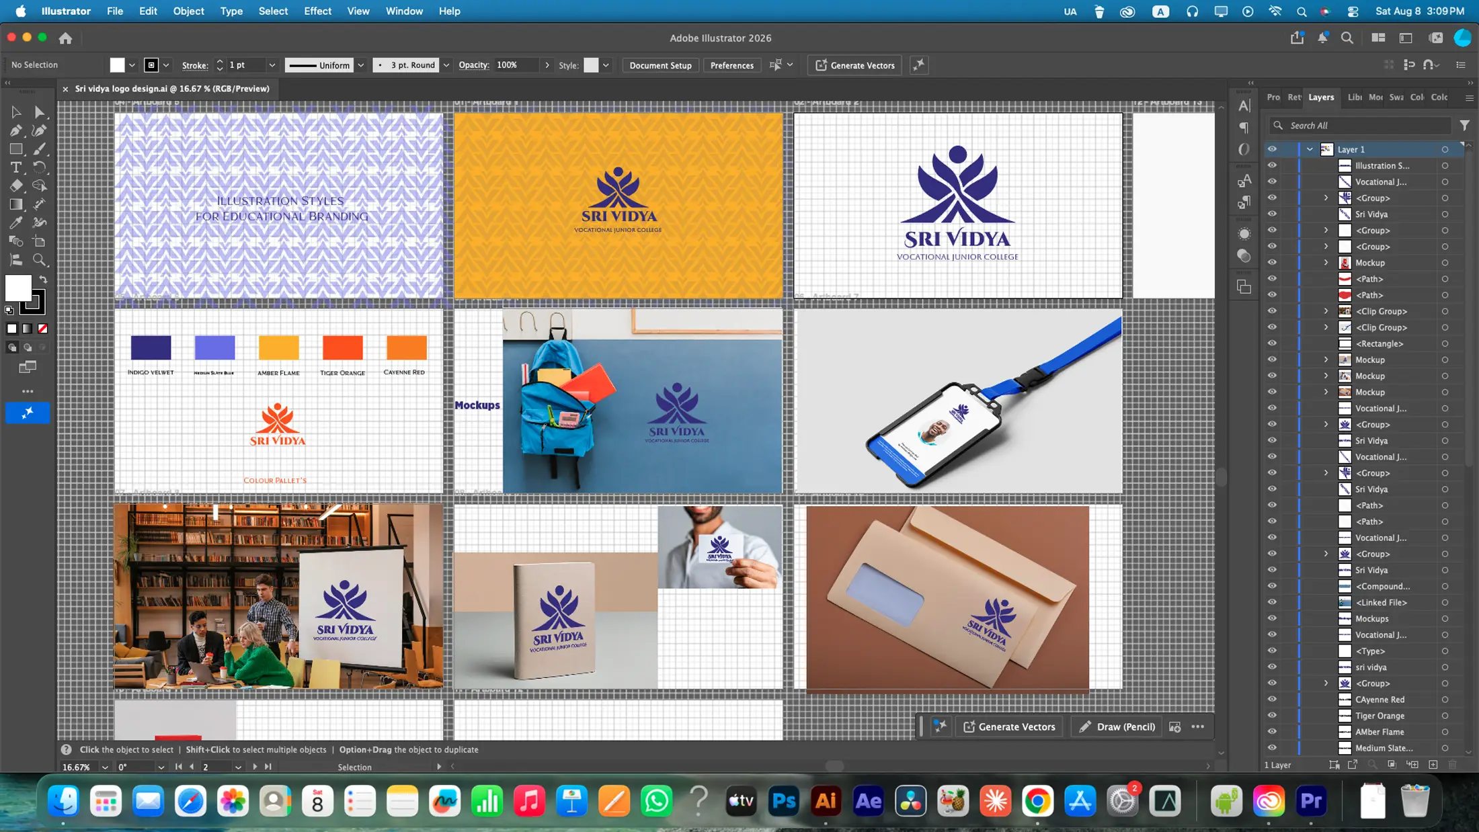This screenshot has height=832, width=1479.
Task: Open the File menu
Action: 115,11
